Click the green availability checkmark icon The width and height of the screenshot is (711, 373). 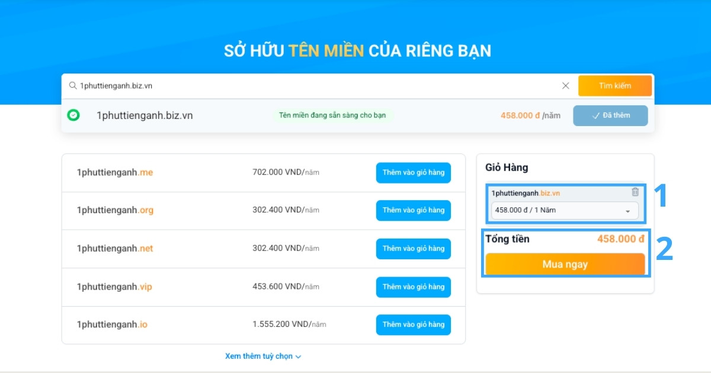click(x=73, y=115)
